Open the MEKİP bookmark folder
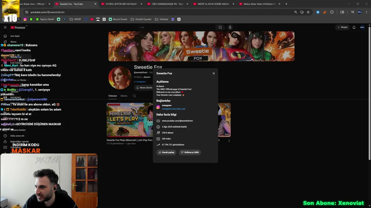The image size is (371, 208). (75, 19)
